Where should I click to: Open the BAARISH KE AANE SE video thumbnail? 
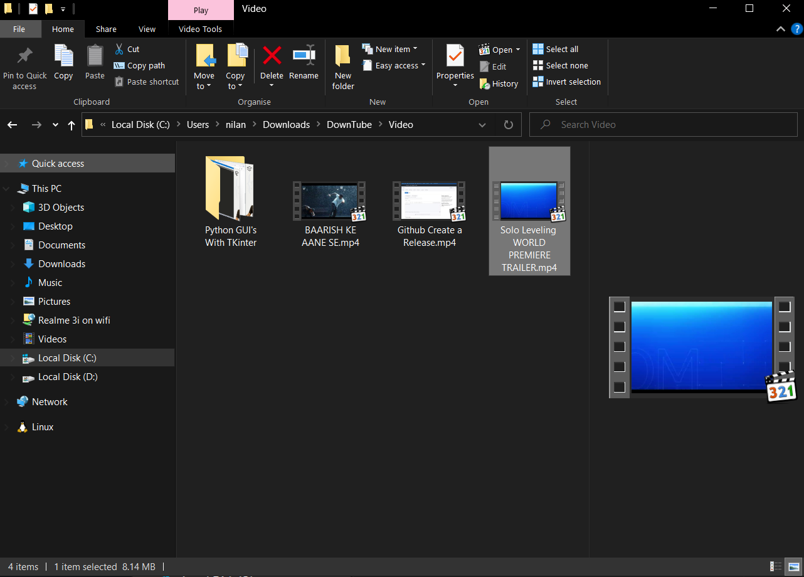(x=329, y=201)
